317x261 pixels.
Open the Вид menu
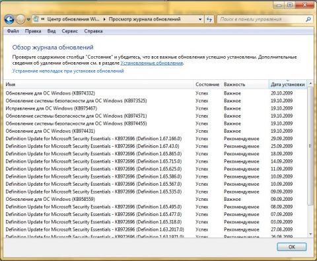coord(52,31)
